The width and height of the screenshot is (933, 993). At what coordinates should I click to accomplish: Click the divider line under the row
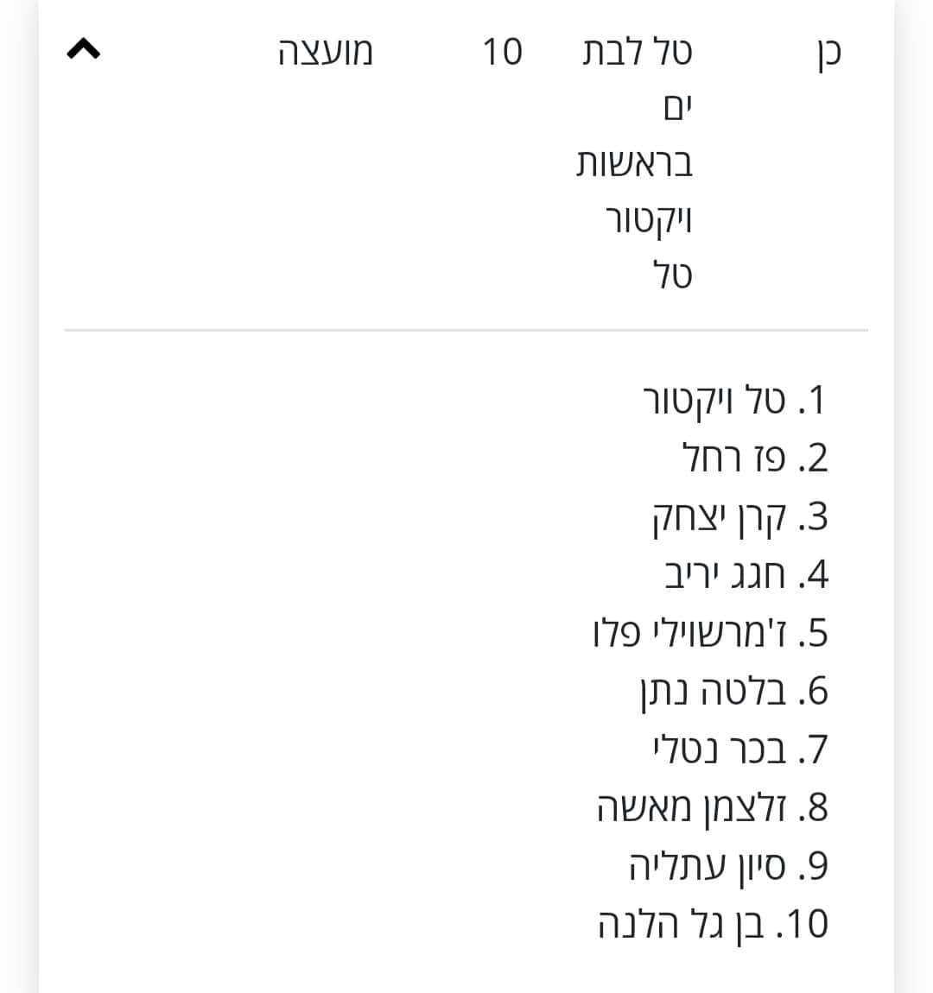(x=466, y=330)
